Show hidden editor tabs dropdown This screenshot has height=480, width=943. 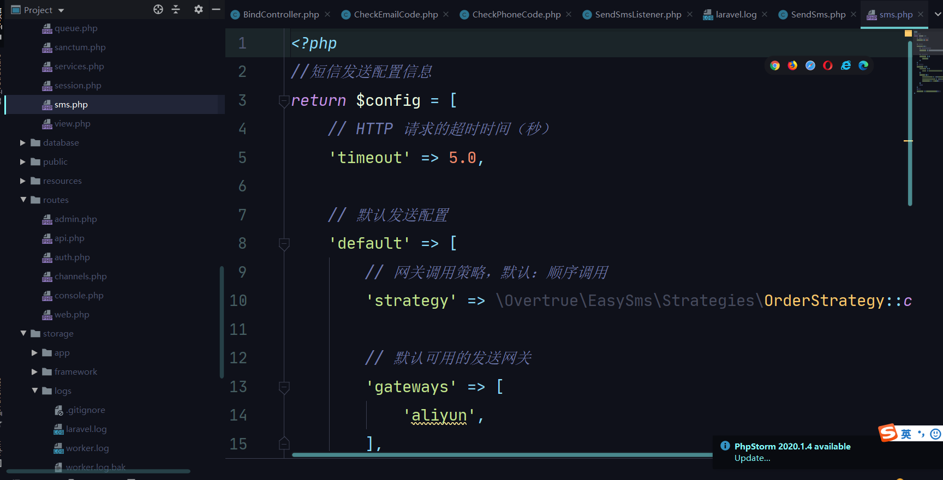[938, 14]
